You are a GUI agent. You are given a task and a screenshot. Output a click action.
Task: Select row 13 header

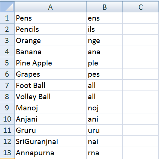tap(7, 153)
